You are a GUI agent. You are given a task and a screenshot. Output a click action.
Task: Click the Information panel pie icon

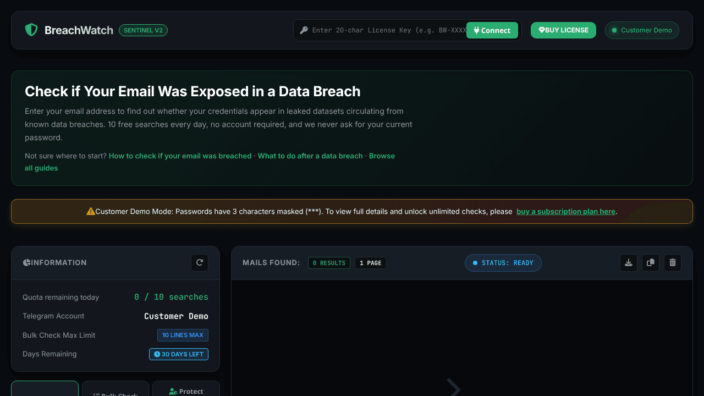click(x=26, y=262)
